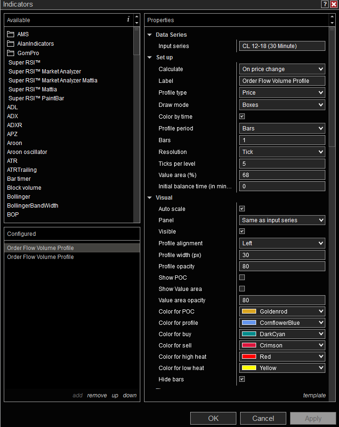Click the Input series field
The height and width of the screenshot is (427, 339).
point(282,46)
